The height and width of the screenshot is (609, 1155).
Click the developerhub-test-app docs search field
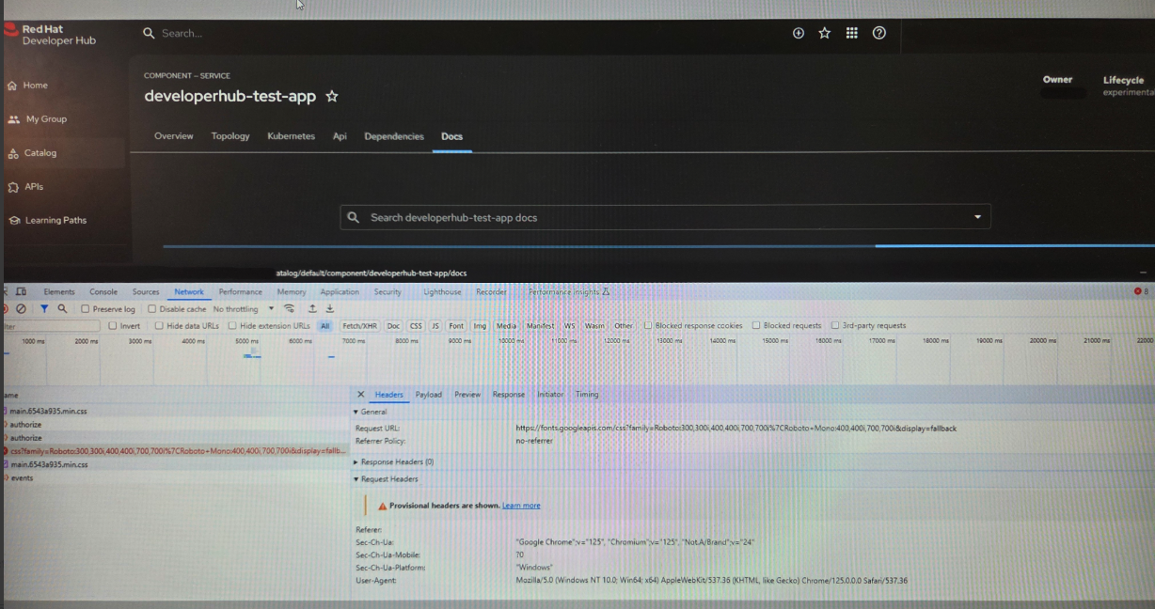[x=665, y=217]
